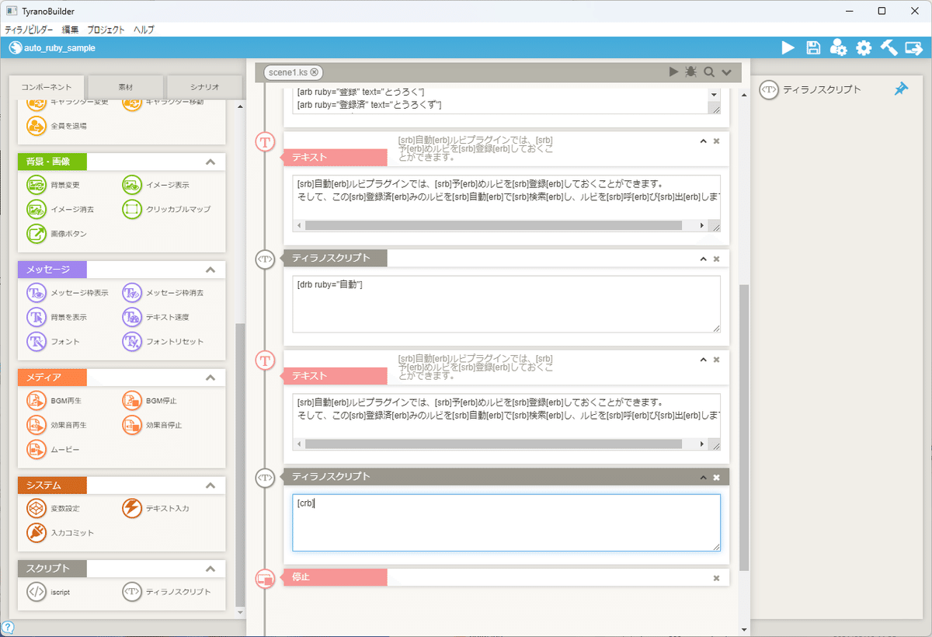
Task: Open help via the question mark icon
Action: [8, 628]
